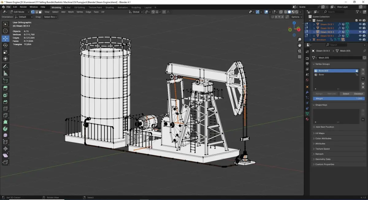Viewport: 368px width, 200px height.
Task: Select the Rotate tool in the toolbar
Action: point(5,45)
